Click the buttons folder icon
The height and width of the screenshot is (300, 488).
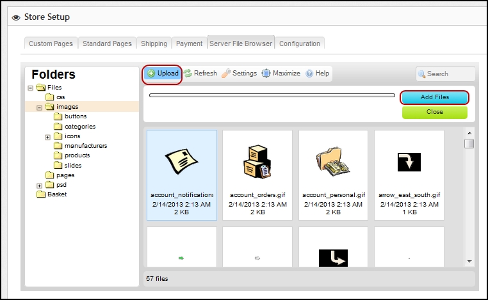point(58,116)
